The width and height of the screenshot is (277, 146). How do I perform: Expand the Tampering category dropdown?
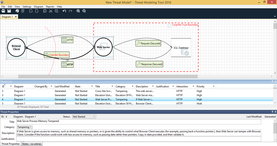[x=25, y=127]
